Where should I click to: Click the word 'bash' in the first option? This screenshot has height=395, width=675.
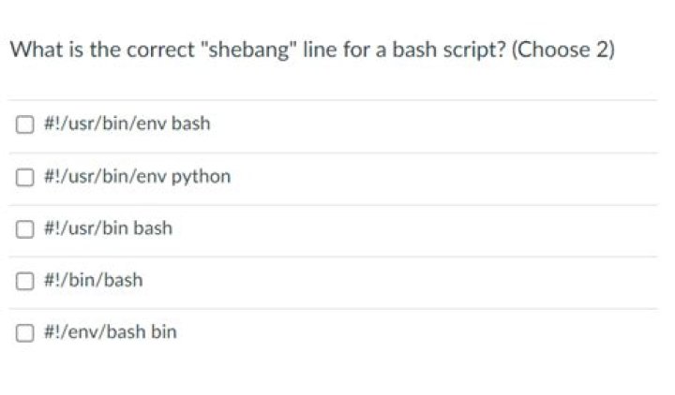point(191,124)
